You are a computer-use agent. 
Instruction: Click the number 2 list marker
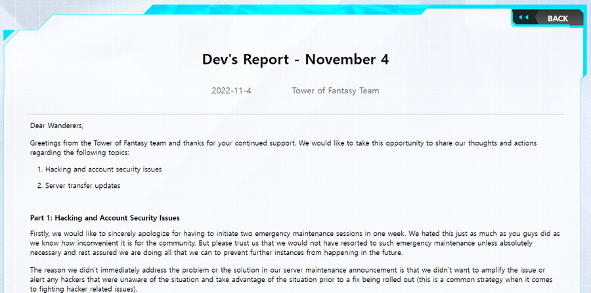pyautogui.click(x=39, y=185)
